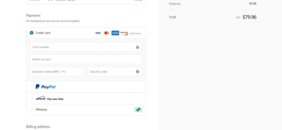Image resolution: width=282 pixels, height=130 pixels.
Task: Click the Security code input field
Action: 111,72
